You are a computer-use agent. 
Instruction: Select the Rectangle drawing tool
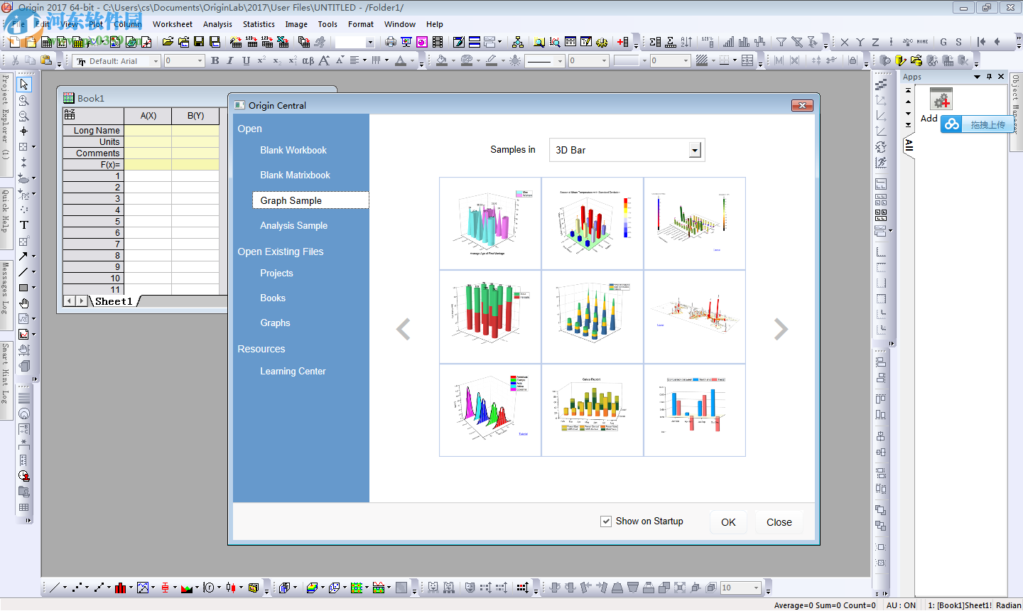(x=23, y=288)
